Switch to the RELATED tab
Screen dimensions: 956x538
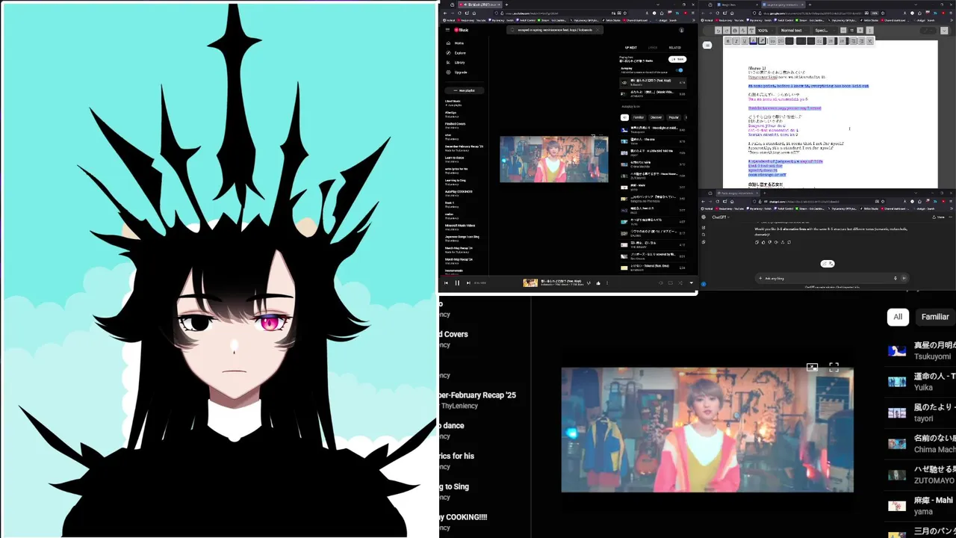coord(675,48)
